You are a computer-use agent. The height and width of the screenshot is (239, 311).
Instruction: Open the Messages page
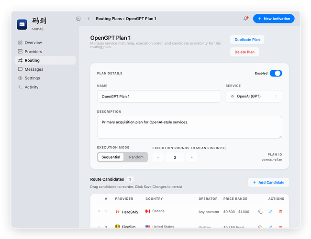point(45,69)
